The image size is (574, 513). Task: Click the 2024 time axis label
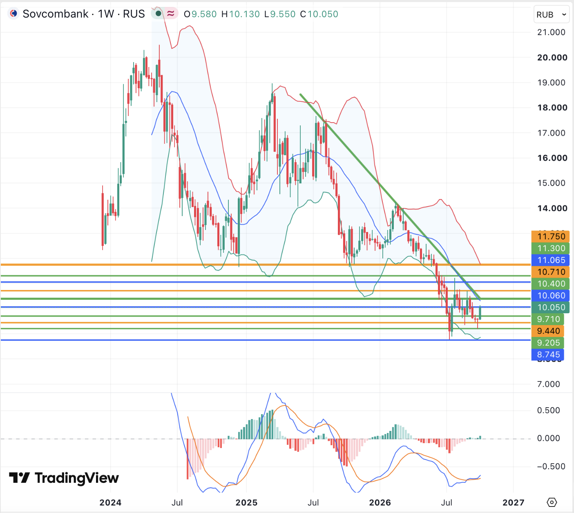110,502
